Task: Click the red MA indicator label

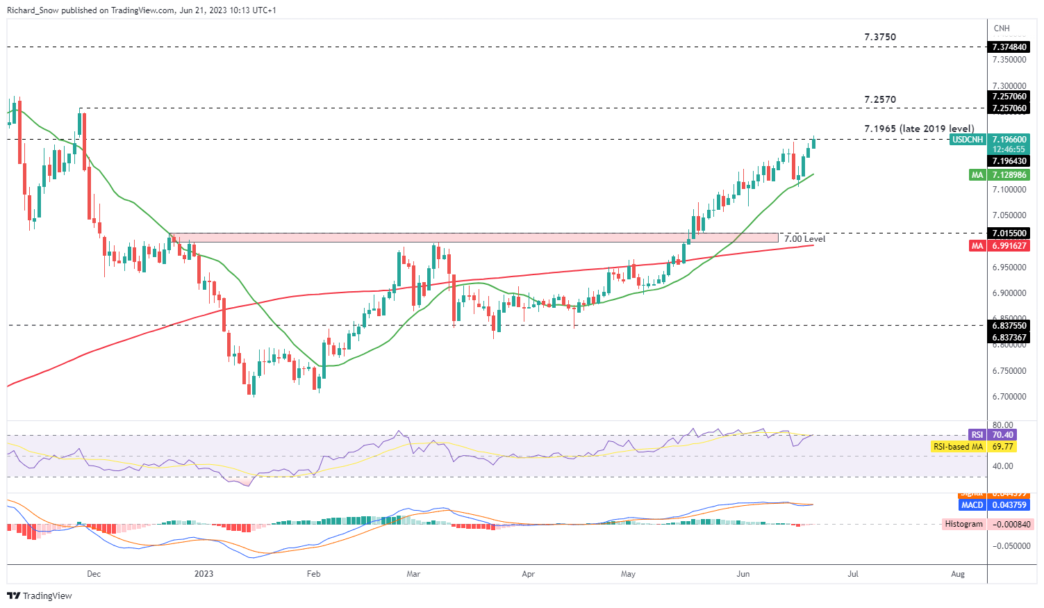Action: pyautogui.click(x=977, y=246)
